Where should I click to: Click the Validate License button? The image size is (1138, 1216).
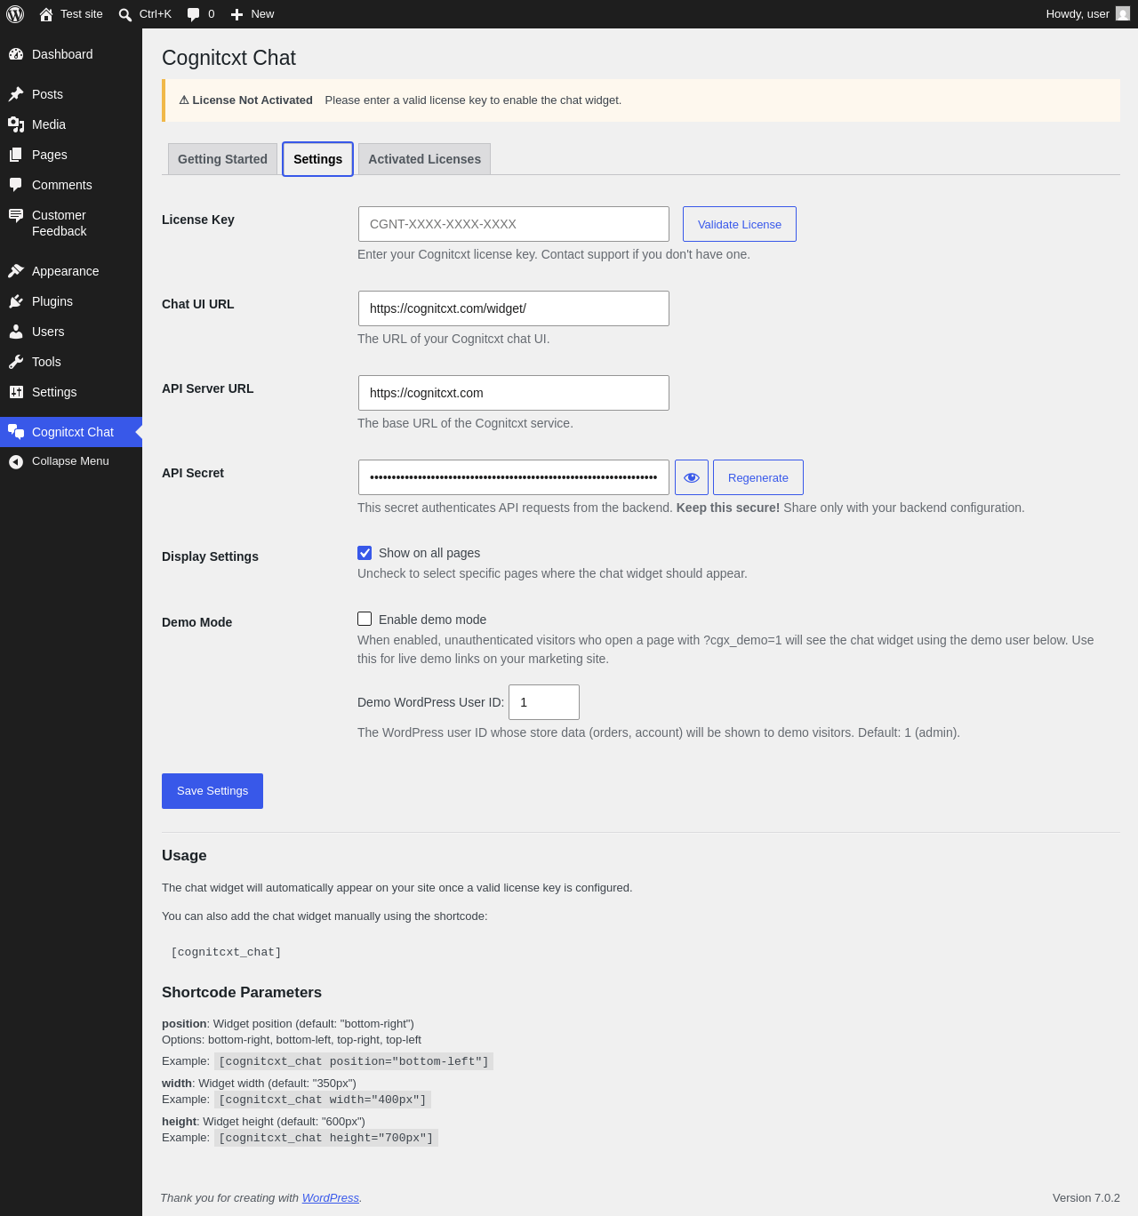(740, 224)
